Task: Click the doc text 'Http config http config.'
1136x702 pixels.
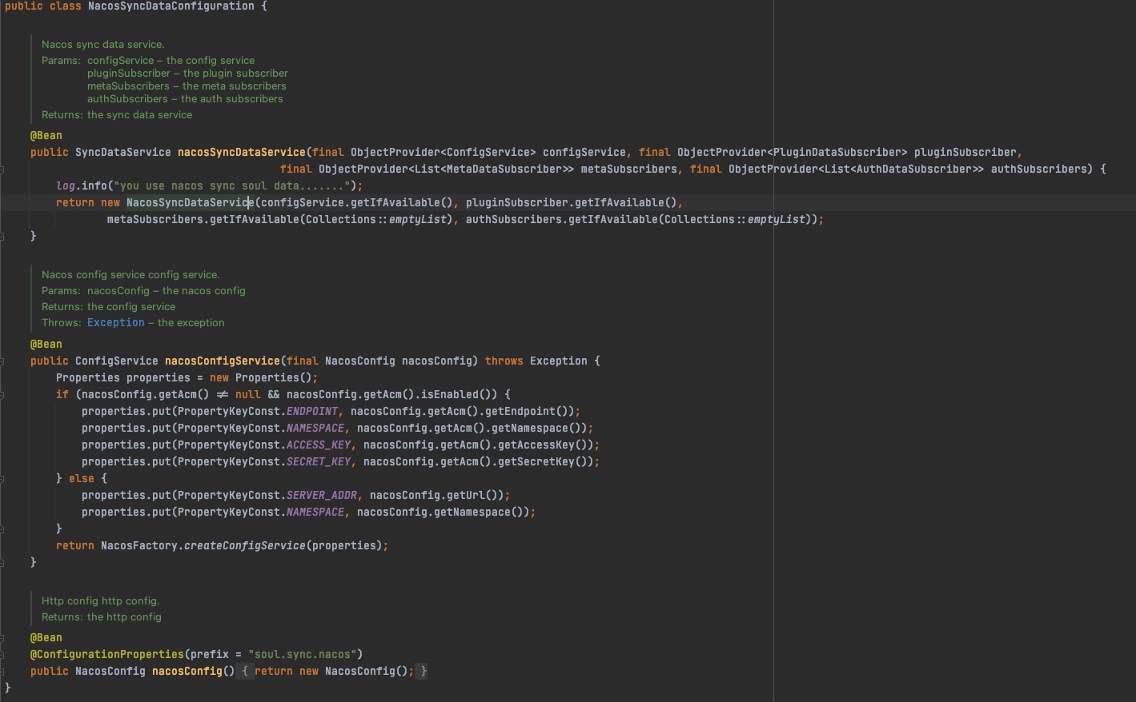Action: tap(101, 600)
